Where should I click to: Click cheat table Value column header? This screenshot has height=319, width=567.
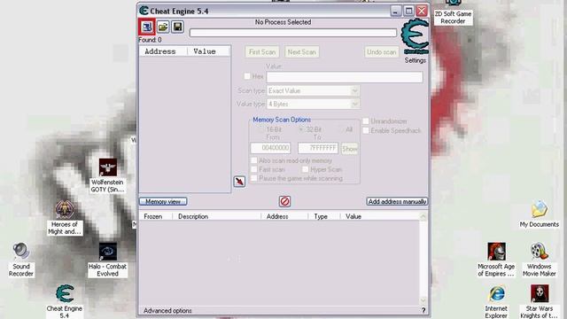pyautogui.click(x=380, y=216)
